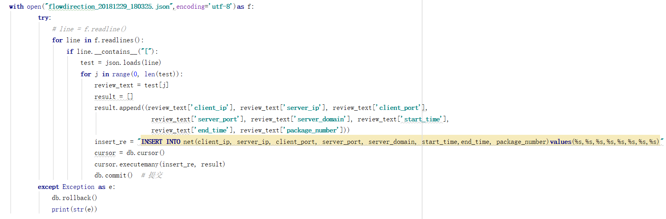
Task: Click the 'end_time' key string in append
Action: [x=213, y=130]
